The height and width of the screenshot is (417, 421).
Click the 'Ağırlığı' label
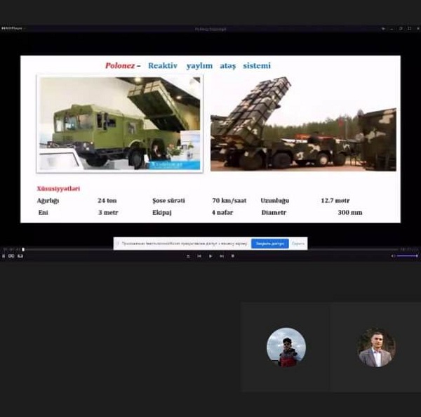48,201
